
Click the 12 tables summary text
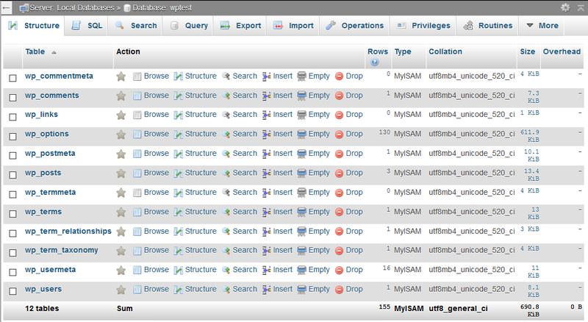click(x=42, y=309)
